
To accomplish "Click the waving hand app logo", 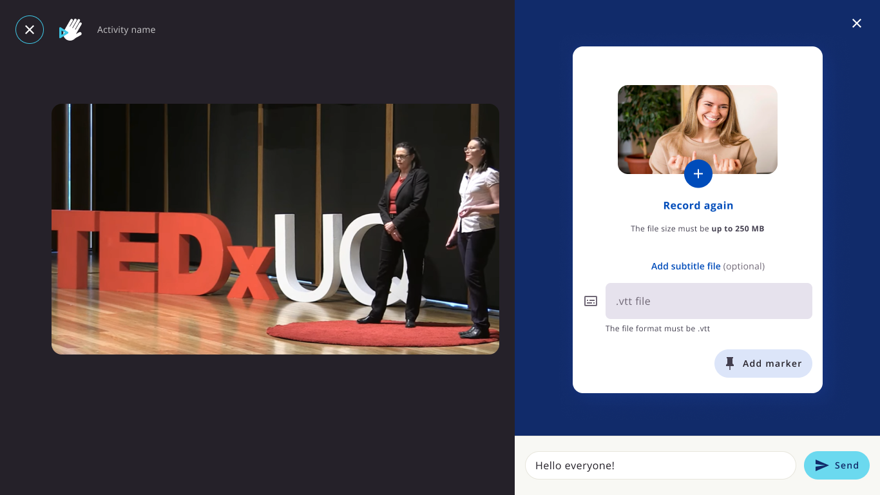I will [x=71, y=30].
